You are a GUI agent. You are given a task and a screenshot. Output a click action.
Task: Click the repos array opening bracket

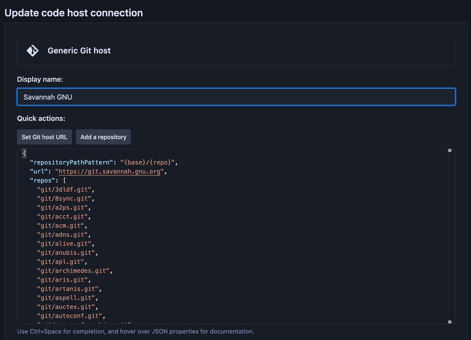(64, 180)
